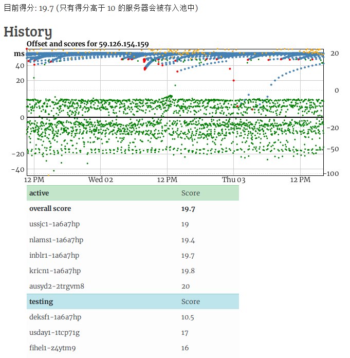This screenshot has width=350, height=358.
Task: Select the 'testing' table section header
Action: pos(41,301)
